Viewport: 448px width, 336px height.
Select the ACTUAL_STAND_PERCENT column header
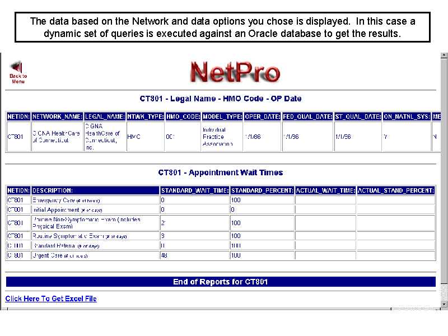point(396,190)
